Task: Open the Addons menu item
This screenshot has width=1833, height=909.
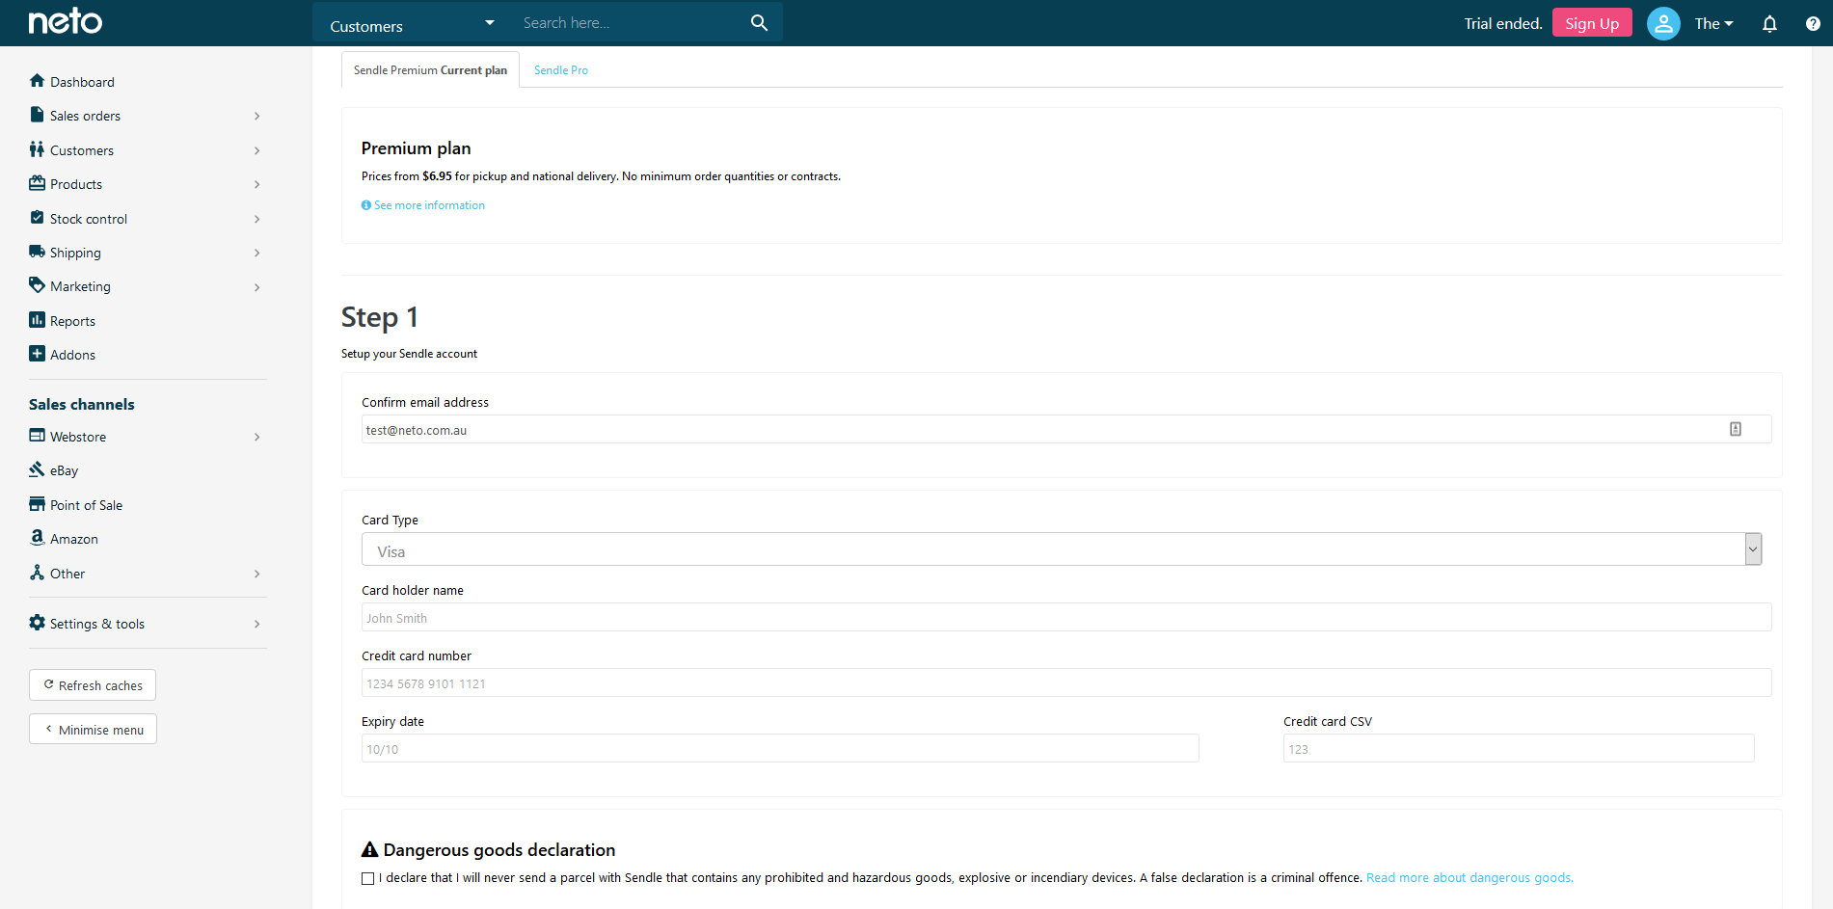Action: click(72, 355)
